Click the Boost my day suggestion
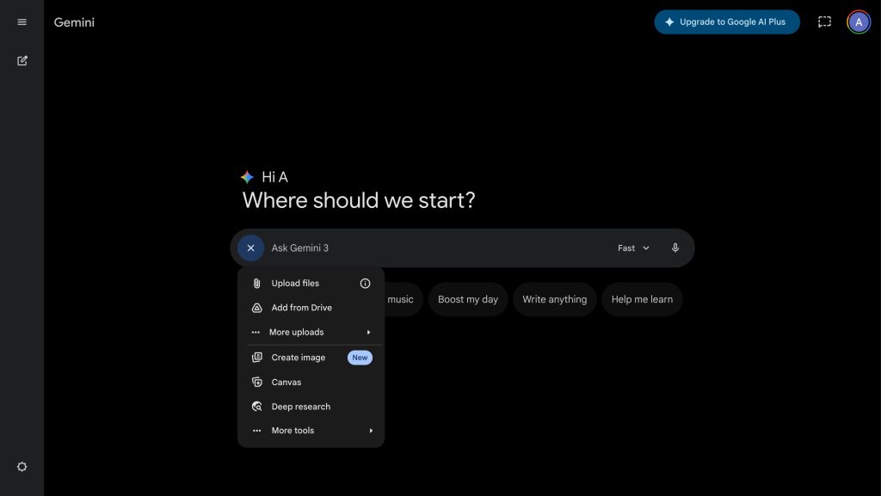Viewport: 881px width, 496px height. (467, 299)
